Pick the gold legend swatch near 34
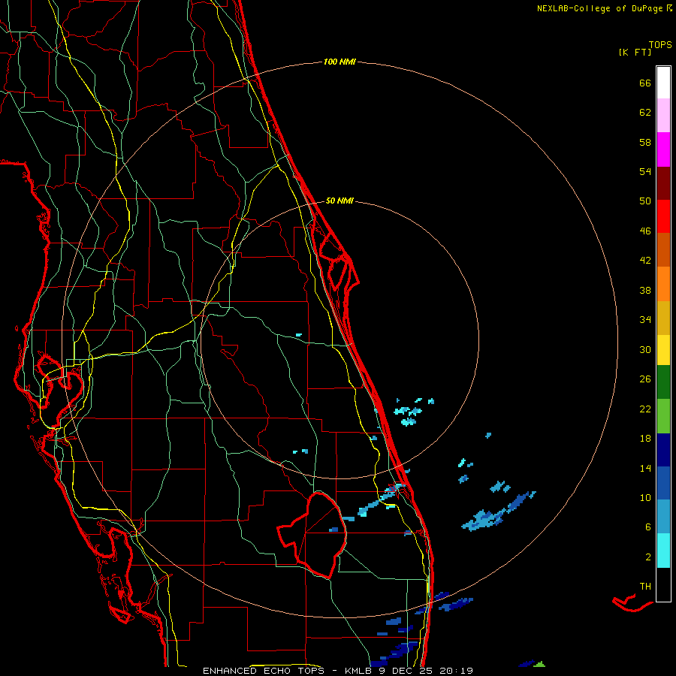Screen dimensions: 676x676 (x=663, y=318)
